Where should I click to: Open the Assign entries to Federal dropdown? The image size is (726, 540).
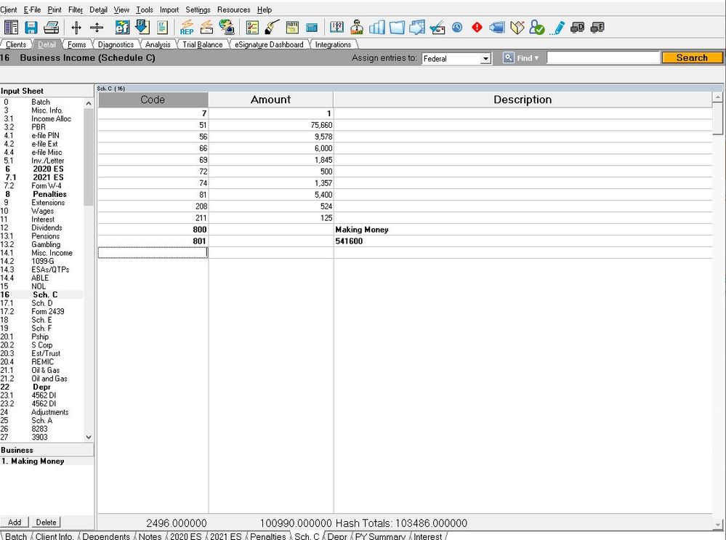pyautogui.click(x=485, y=58)
